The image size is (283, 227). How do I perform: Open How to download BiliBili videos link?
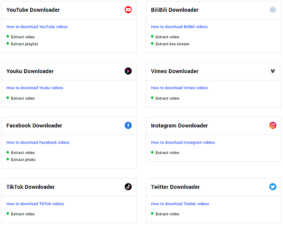[x=179, y=27]
